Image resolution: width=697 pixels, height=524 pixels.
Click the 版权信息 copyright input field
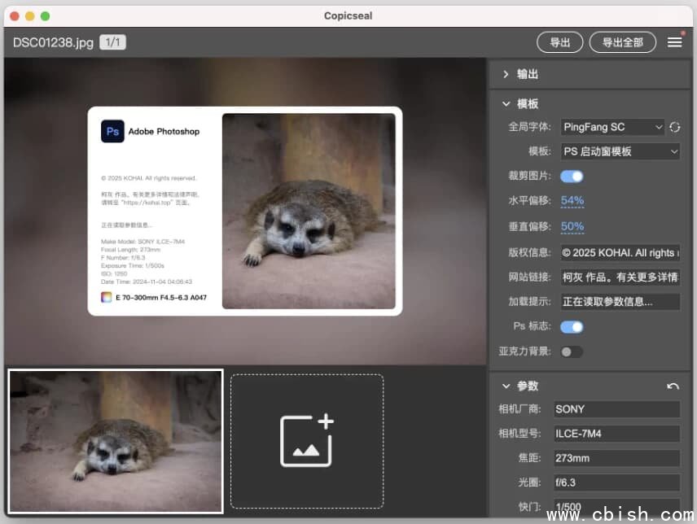pos(620,252)
